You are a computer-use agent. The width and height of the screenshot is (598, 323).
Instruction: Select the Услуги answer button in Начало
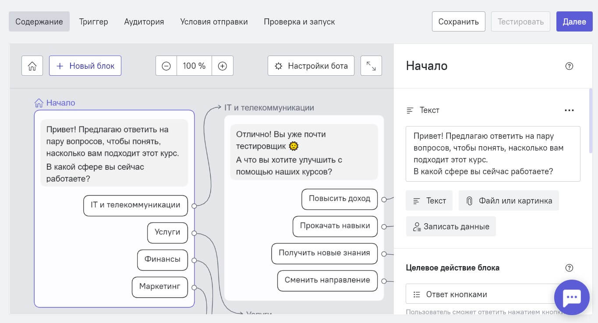click(x=167, y=233)
